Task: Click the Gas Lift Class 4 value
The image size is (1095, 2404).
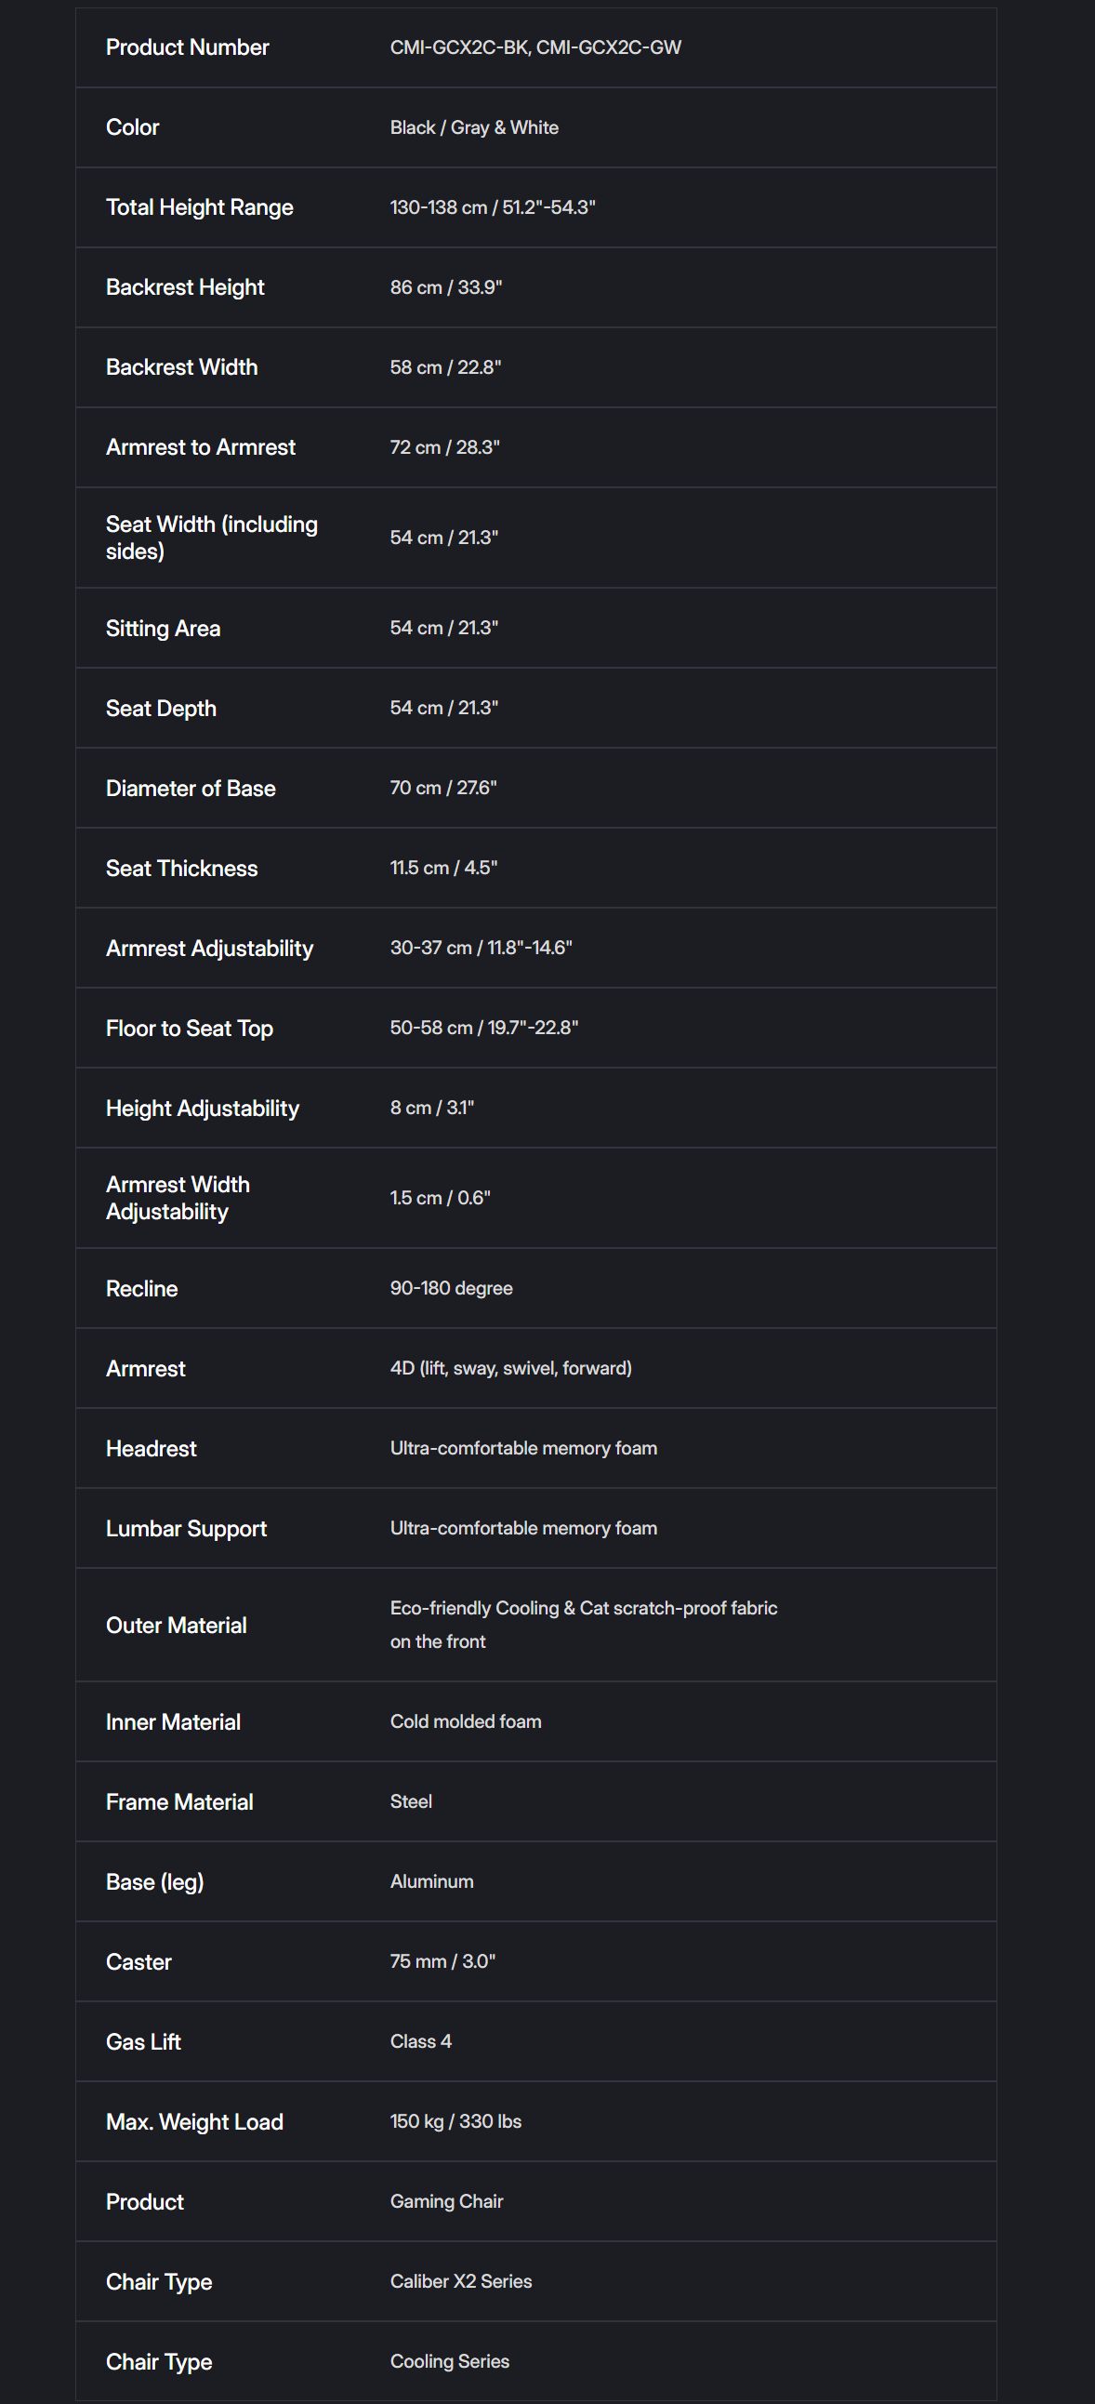Action: point(420,2041)
